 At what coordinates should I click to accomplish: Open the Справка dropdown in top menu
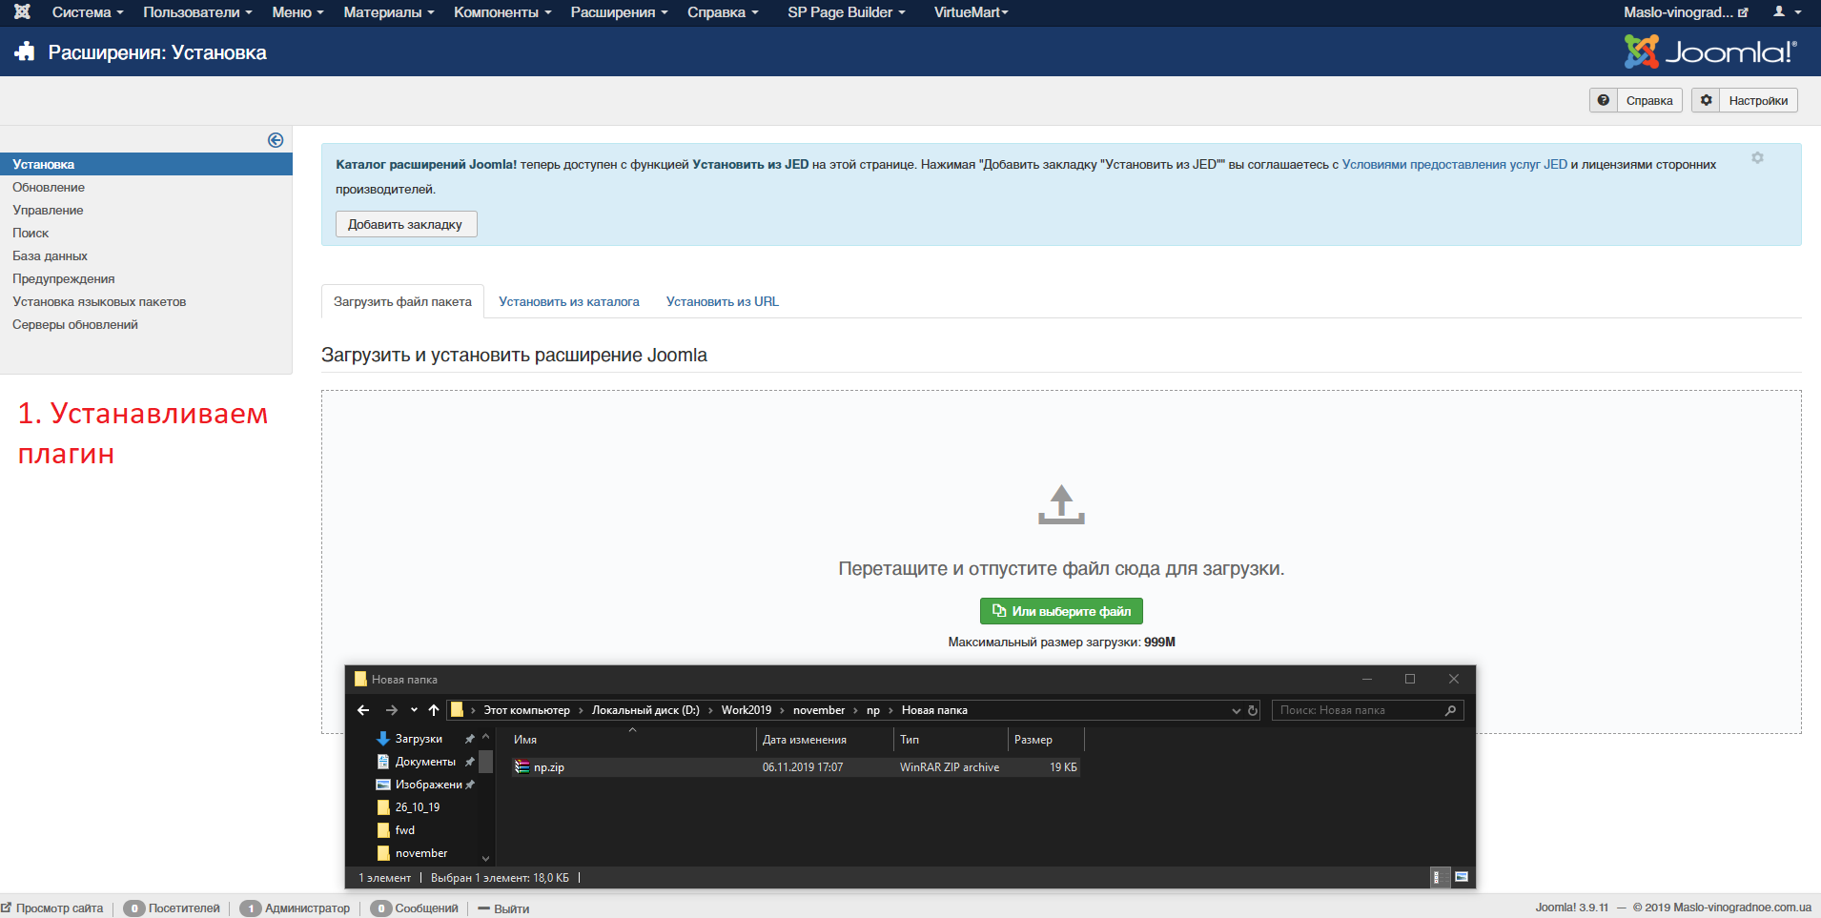click(723, 12)
